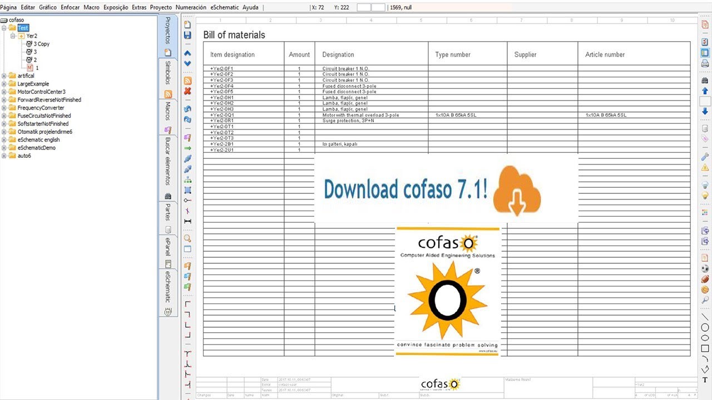Expand the ForwardReverseNotFinished project node
Image resolution: width=712 pixels, height=400 pixels.
4,100
